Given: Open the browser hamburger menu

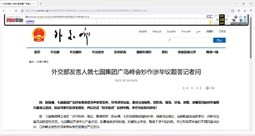Looking at the screenshot, I should click(251, 11).
